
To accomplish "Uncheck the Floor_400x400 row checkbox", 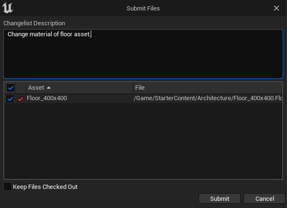I will pyautogui.click(x=10, y=99).
